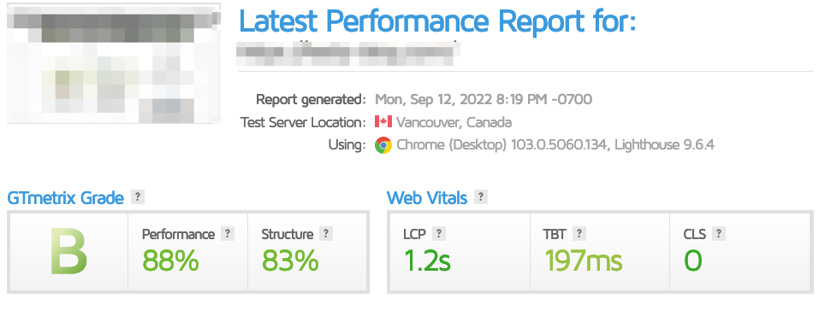This screenshot has width=831, height=310.
Task: Click the 83% Structure score
Action: [x=290, y=260]
